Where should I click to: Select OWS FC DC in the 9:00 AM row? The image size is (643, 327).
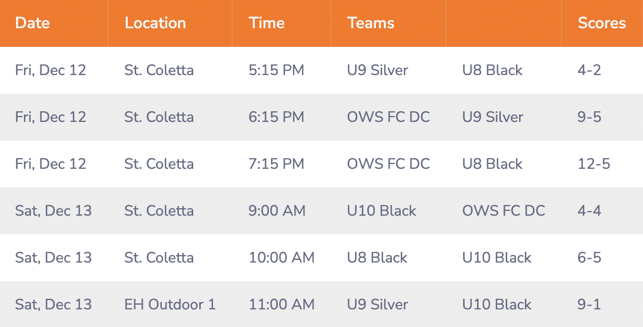(504, 211)
